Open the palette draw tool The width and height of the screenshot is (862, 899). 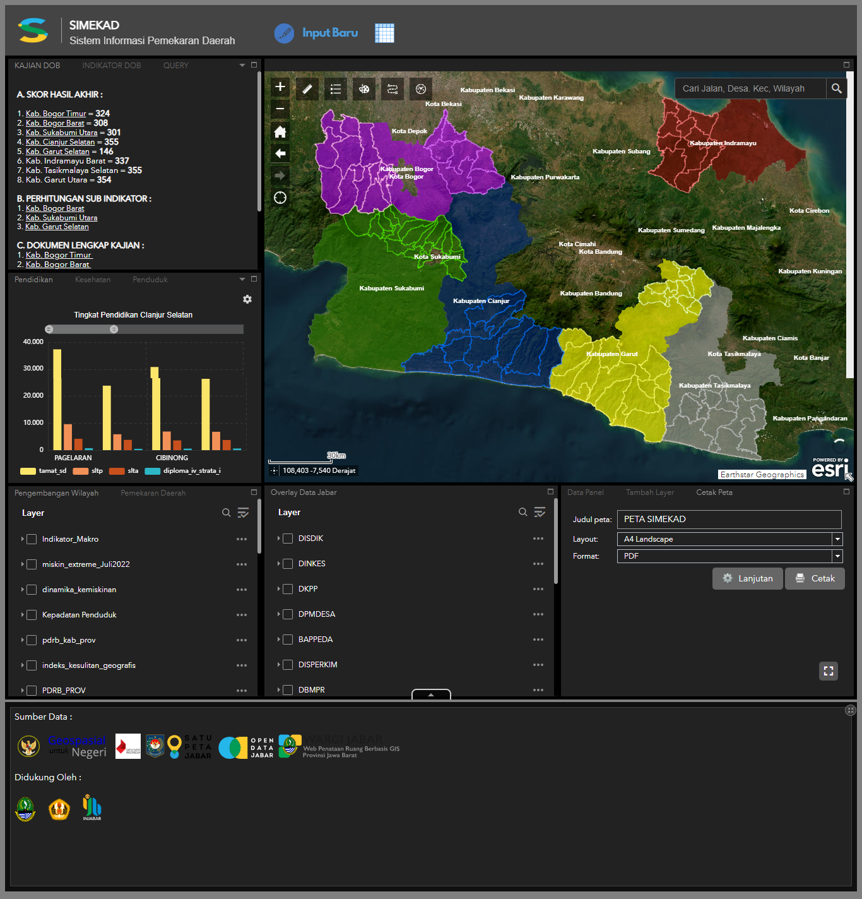point(364,89)
